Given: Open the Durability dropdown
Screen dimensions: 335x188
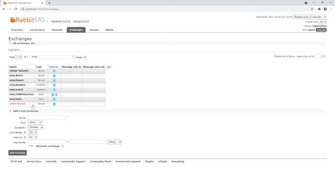Looking at the screenshot, I should pos(36,127).
